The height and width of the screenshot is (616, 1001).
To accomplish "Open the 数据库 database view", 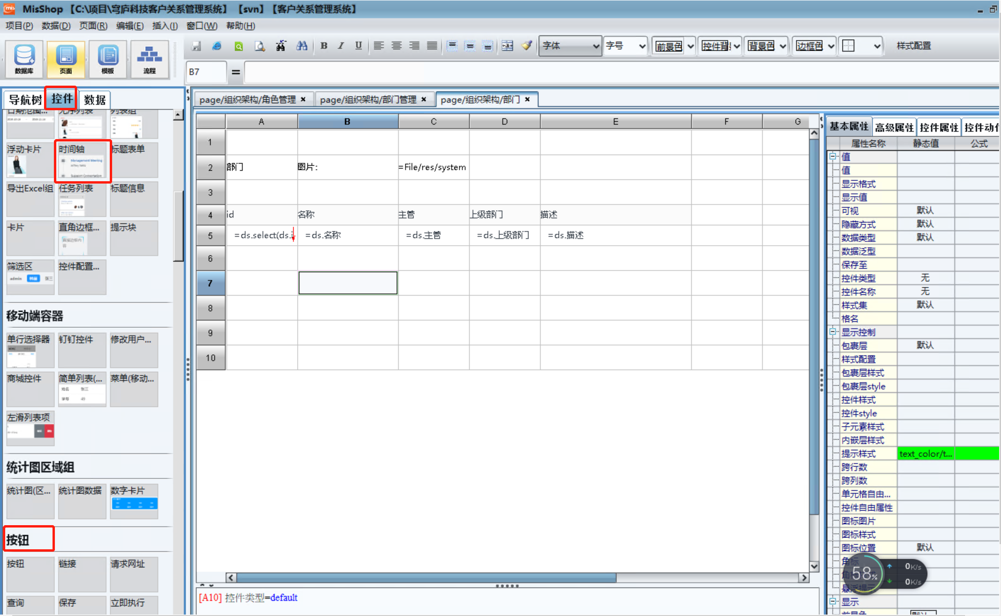I will pyautogui.click(x=24, y=59).
